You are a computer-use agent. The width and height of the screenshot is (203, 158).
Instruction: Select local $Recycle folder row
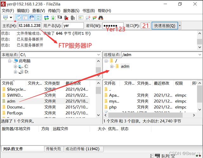coord(45,89)
